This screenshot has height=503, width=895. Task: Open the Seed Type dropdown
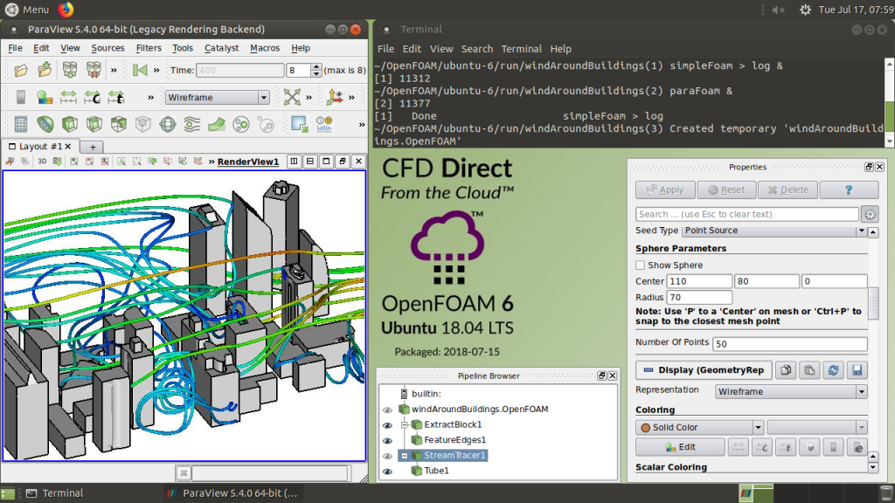tap(774, 231)
